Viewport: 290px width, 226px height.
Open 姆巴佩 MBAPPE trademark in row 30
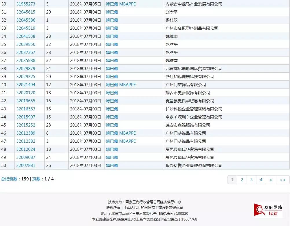[121, 4]
